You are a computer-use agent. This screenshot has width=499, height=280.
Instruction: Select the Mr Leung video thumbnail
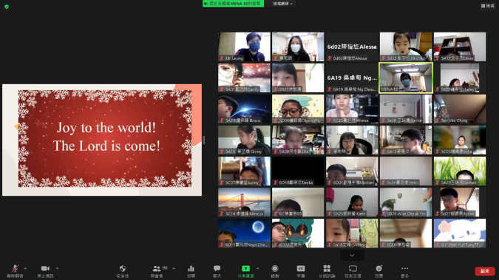(244, 47)
